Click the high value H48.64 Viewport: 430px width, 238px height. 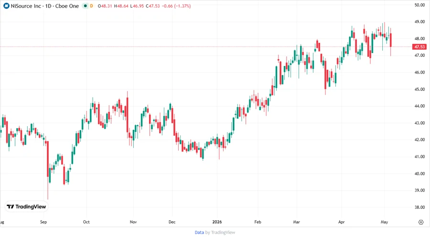(x=121, y=6)
